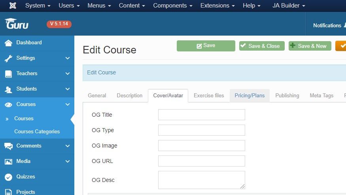This screenshot has width=346, height=195.
Task: Click the Save & Close button
Action: pos(260,46)
